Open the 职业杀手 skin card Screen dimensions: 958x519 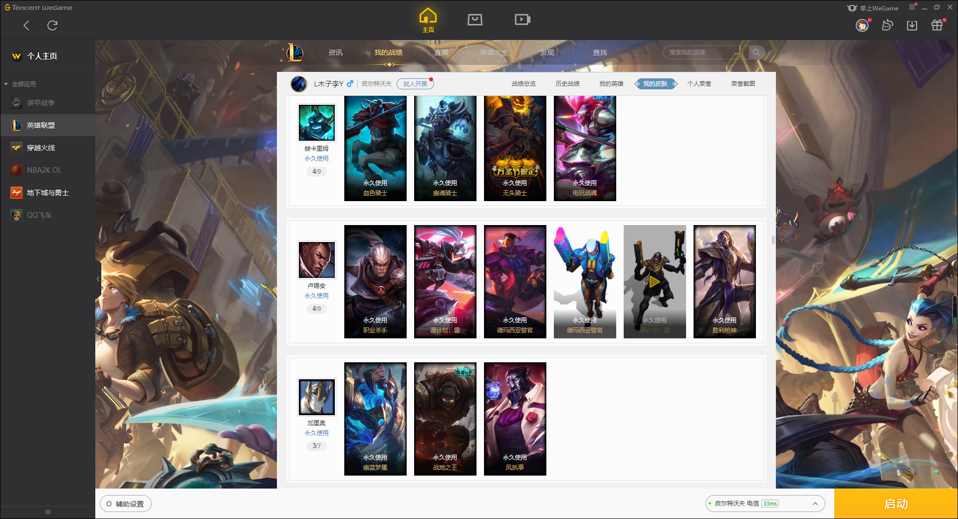[375, 281]
